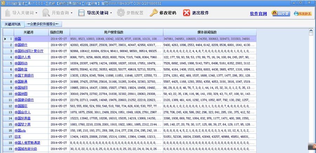Open keyword link 中国达人秀
Screen dimensions: 316x153
(x=22, y=57)
